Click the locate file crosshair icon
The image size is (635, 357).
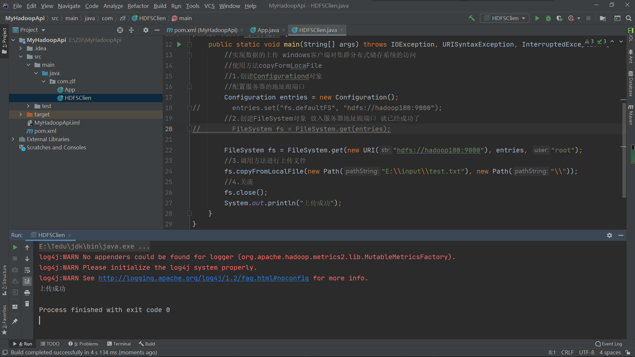[120, 30]
